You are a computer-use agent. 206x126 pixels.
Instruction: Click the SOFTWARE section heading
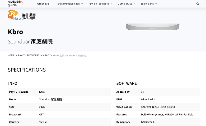[x=127, y=83]
